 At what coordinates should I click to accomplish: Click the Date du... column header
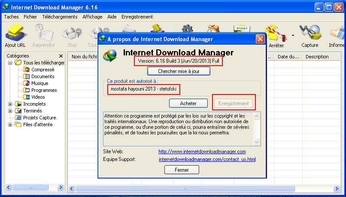click(288, 57)
